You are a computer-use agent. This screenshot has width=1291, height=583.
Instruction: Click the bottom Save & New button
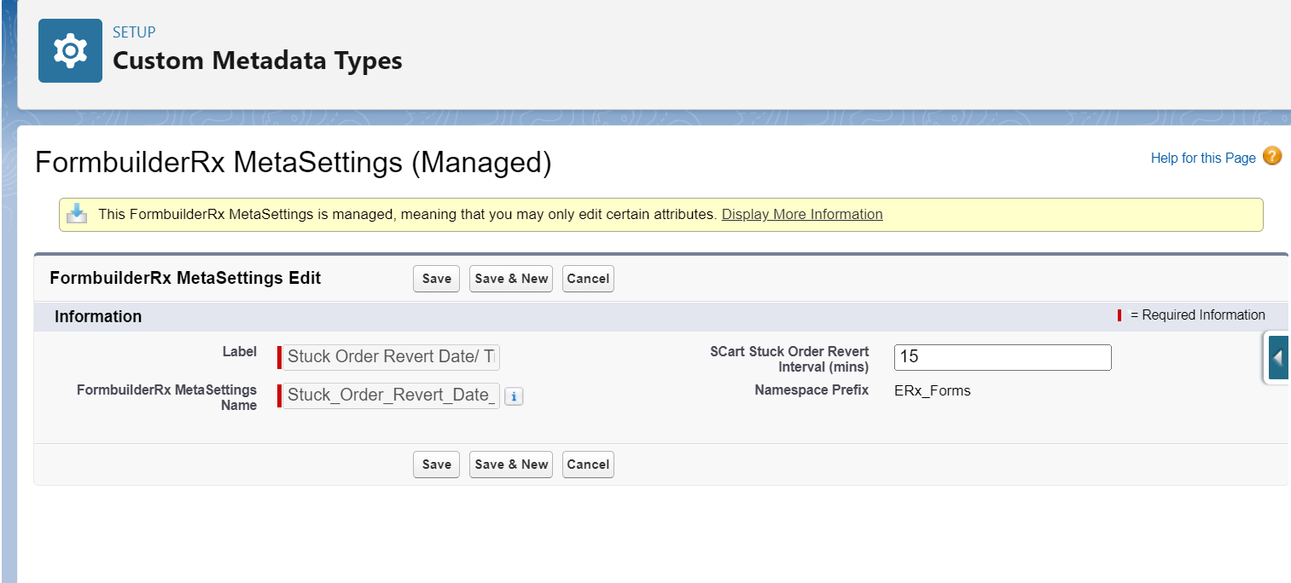click(x=511, y=465)
